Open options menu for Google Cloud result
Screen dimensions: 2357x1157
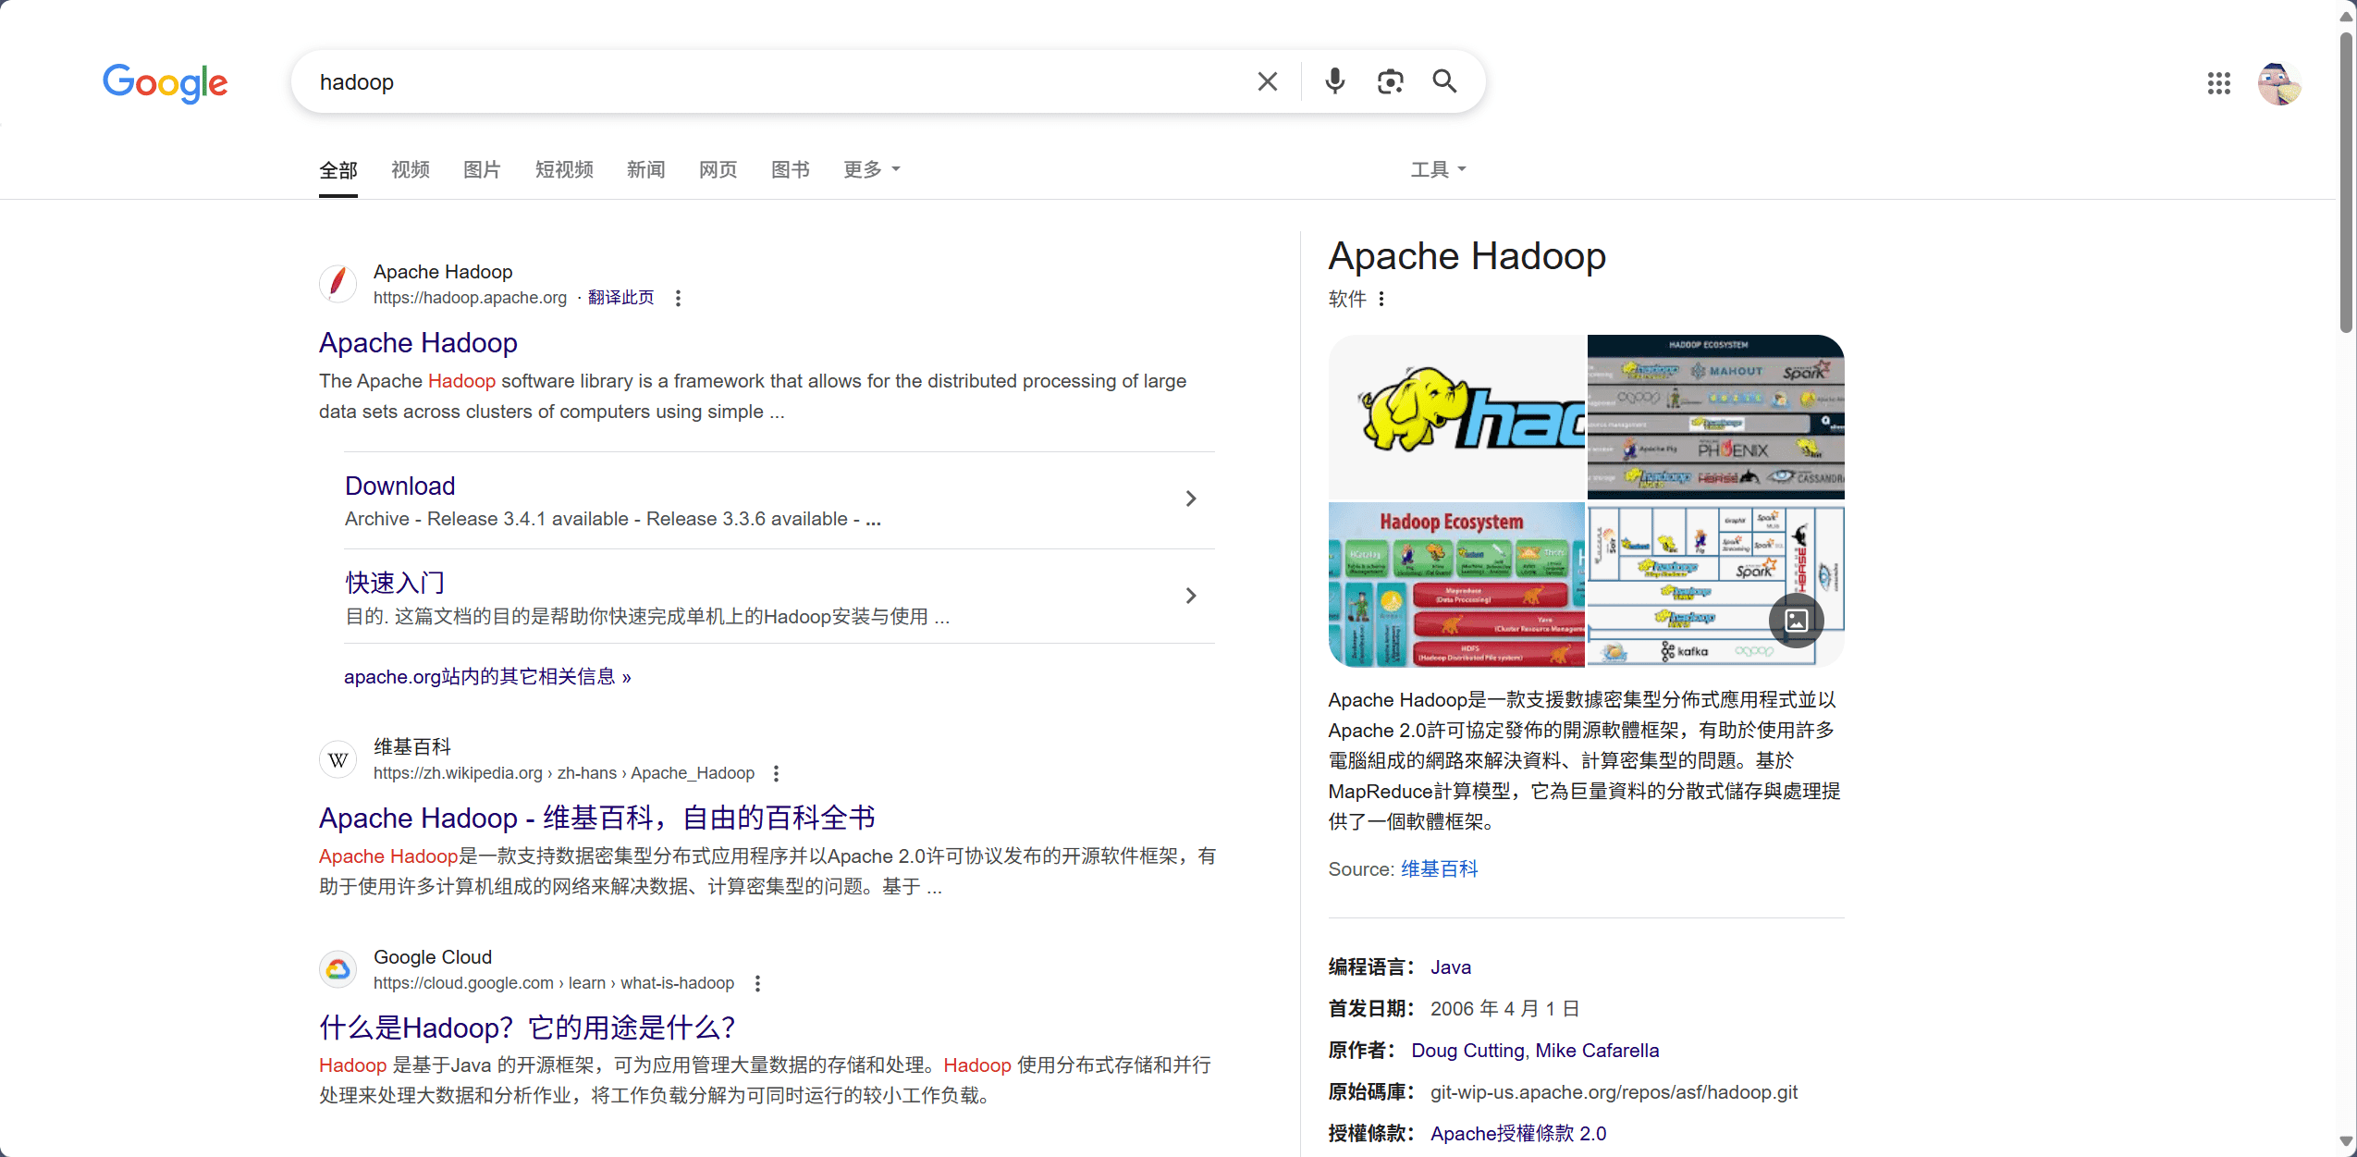[x=757, y=983]
